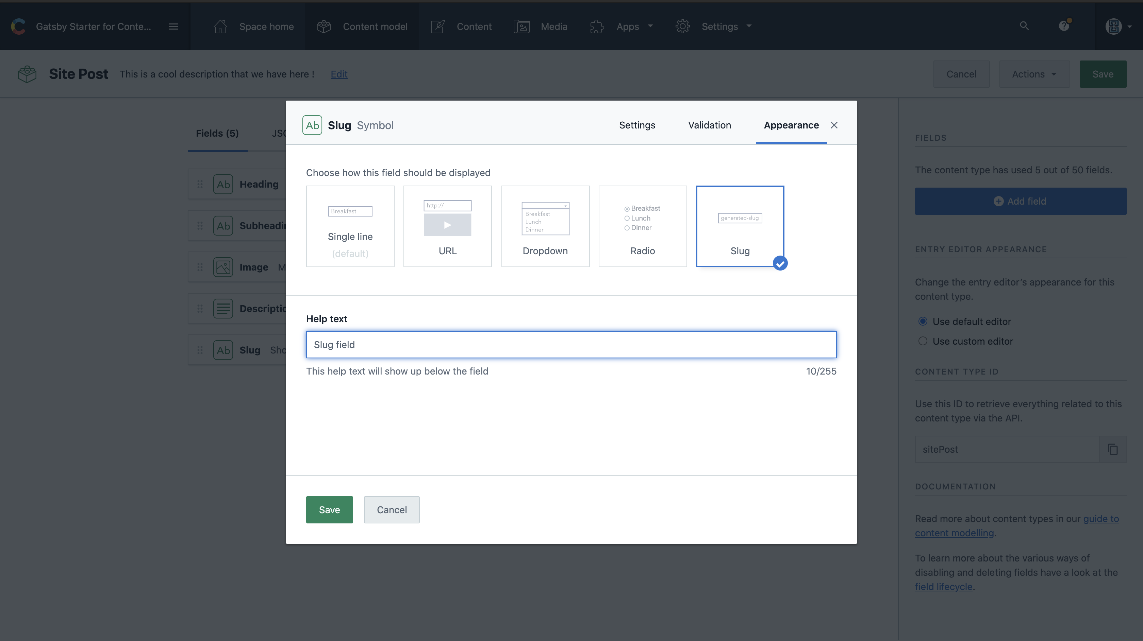The width and height of the screenshot is (1143, 641).
Task: Edit the Site Post description
Action: tap(339, 74)
